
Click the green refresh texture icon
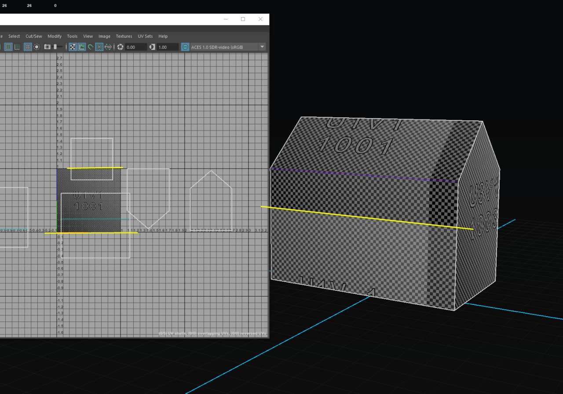coord(91,47)
